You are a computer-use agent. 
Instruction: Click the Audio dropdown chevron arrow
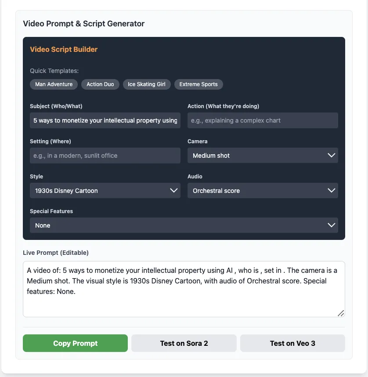[x=331, y=191]
